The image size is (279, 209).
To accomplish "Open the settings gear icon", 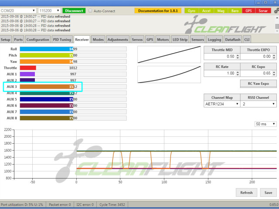I will click(x=276, y=11).
